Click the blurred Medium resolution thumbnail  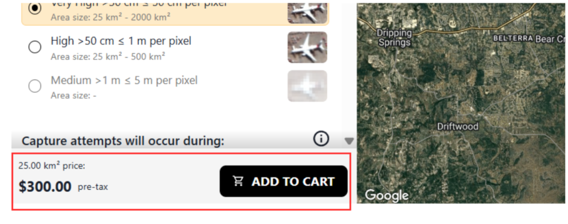point(307,86)
